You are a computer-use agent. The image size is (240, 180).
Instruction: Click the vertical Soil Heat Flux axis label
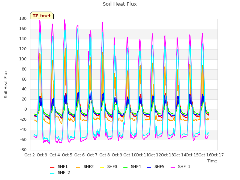6,84
